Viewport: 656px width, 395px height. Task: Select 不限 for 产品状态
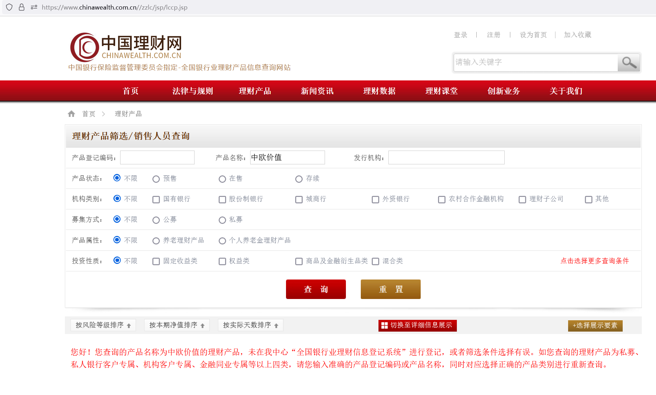[117, 178]
